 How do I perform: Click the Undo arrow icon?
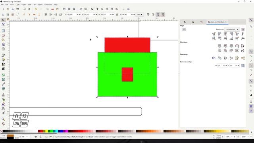36,9
